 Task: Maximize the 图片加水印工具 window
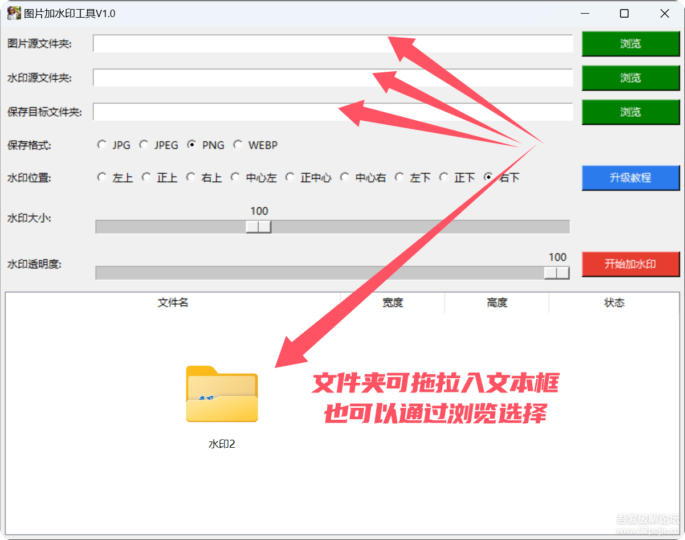point(624,14)
